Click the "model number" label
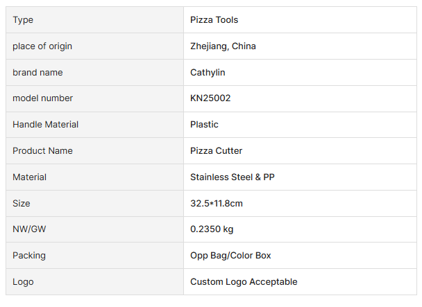Viewport: 422px width, 307px height. click(x=42, y=98)
